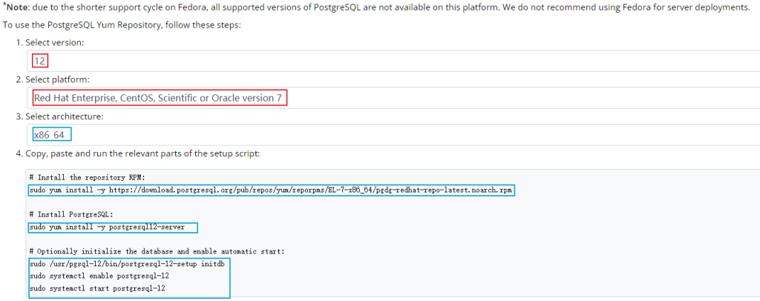Viewport: 760px width, 301px height.
Task: Click the postgresql-12-setup initdb command line
Action: pyautogui.click(x=127, y=264)
